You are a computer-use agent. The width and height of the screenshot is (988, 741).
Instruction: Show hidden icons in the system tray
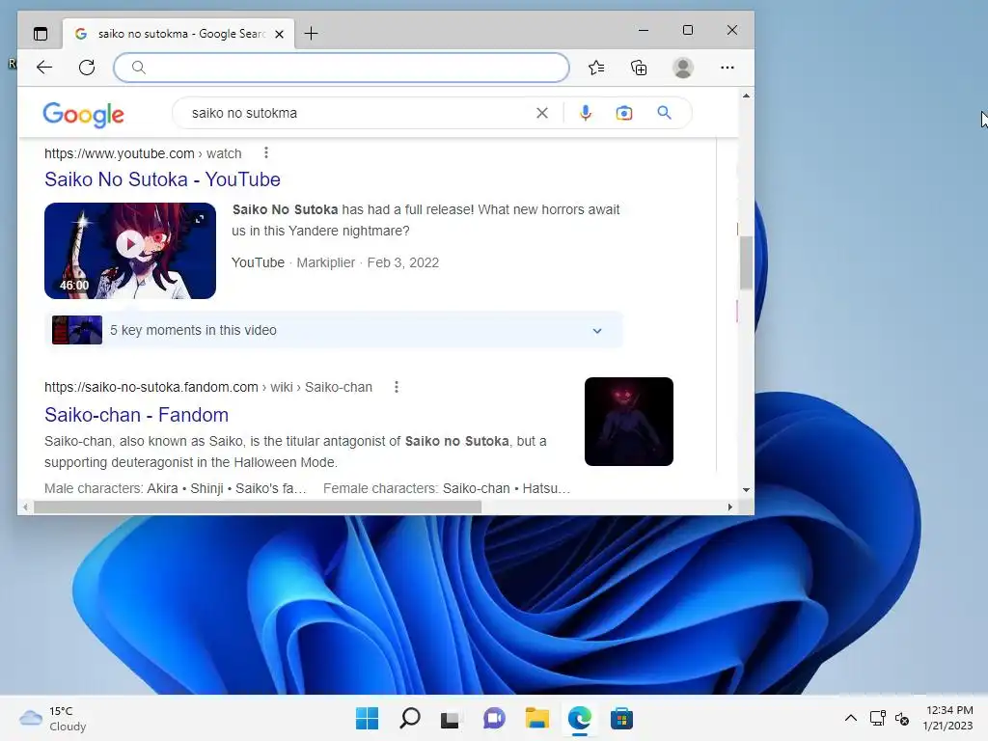click(851, 718)
